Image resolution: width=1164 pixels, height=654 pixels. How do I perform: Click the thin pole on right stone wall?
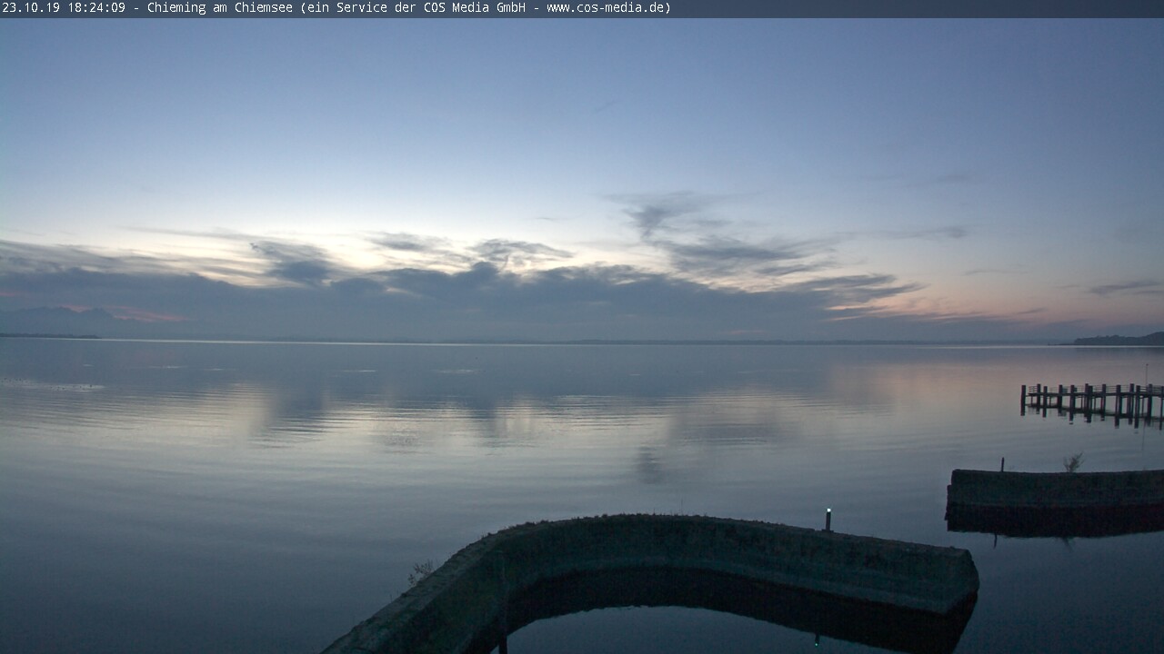pos(1002,464)
